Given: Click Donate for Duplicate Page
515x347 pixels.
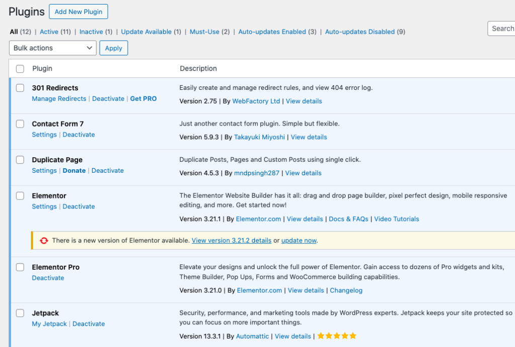Looking at the screenshot, I should click(x=74, y=171).
